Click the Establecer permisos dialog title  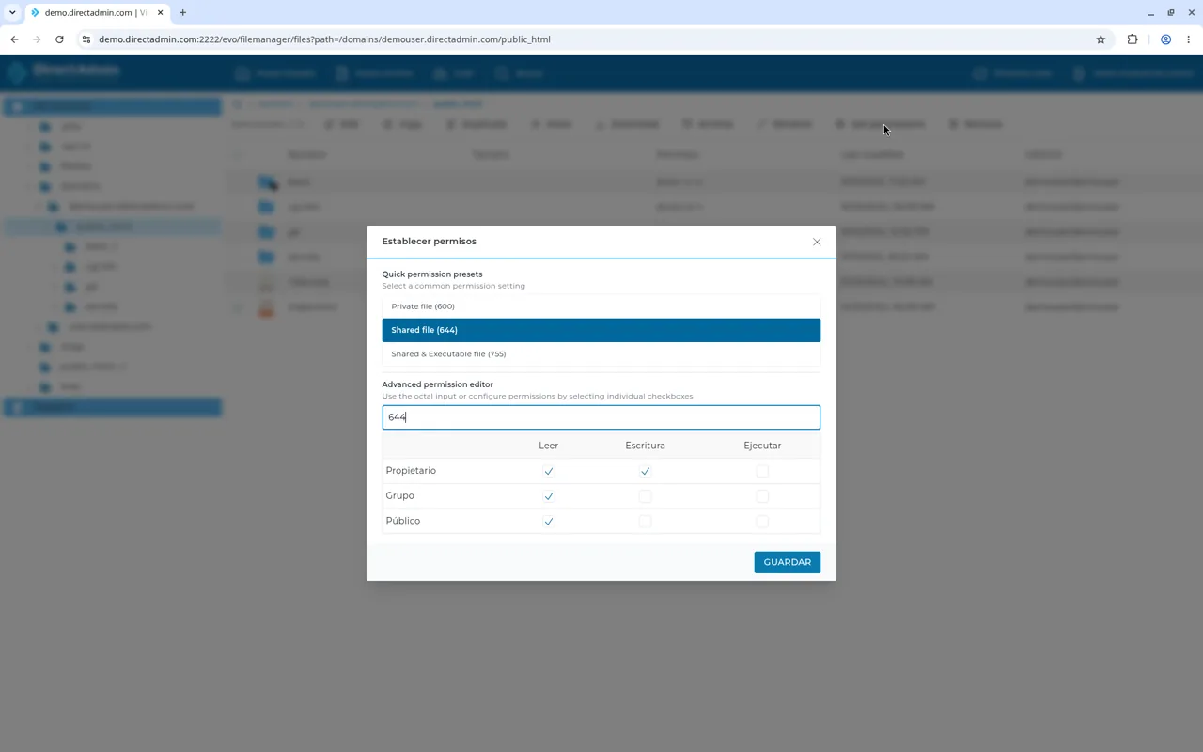430,242
